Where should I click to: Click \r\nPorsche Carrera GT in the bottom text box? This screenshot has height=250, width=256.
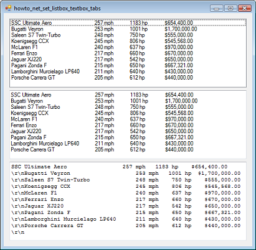pyautogui.click(x=47, y=226)
